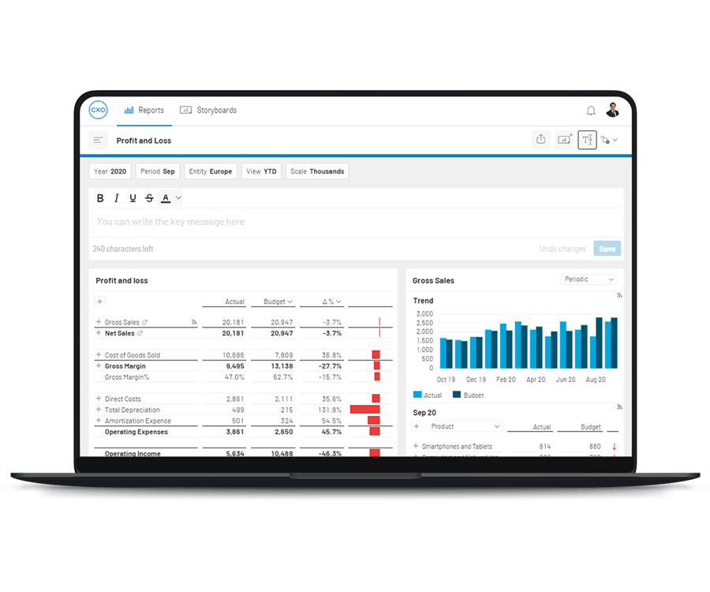710x592 pixels.
Task: Toggle the text commentary icon
Action: [587, 140]
